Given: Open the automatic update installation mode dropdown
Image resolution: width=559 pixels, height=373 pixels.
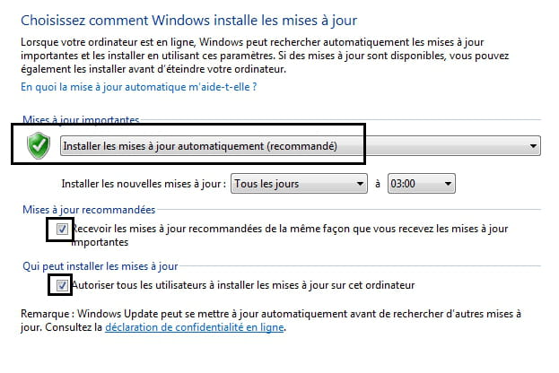Looking at the screenshot, I should (301, 146).
